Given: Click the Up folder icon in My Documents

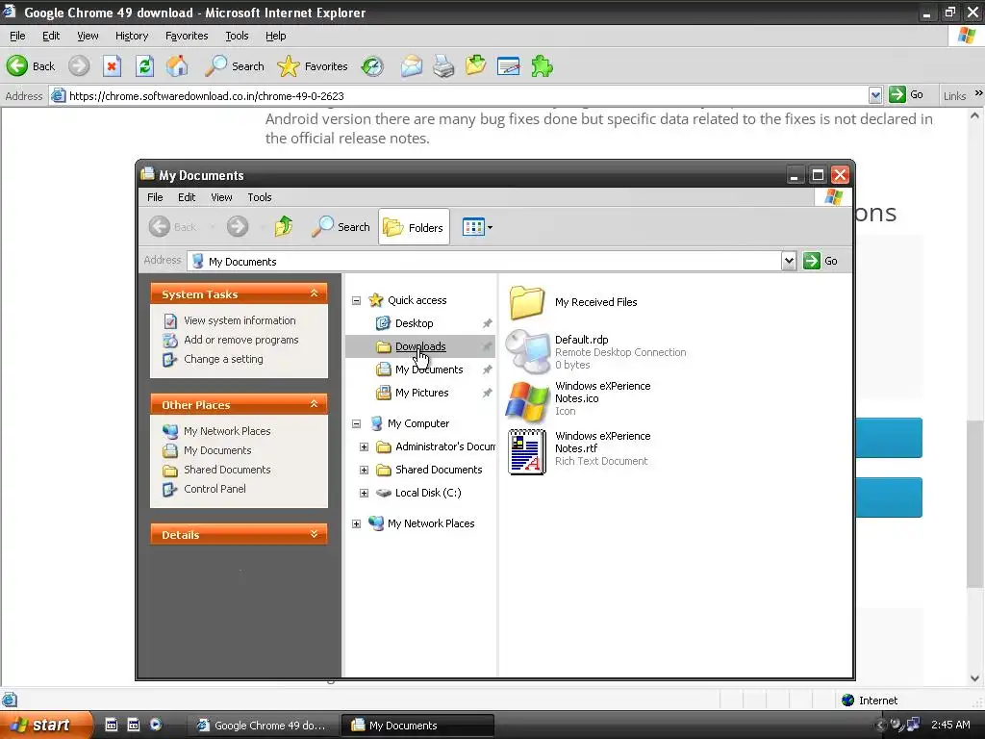Looking at the screenshot, I should 284,226.
